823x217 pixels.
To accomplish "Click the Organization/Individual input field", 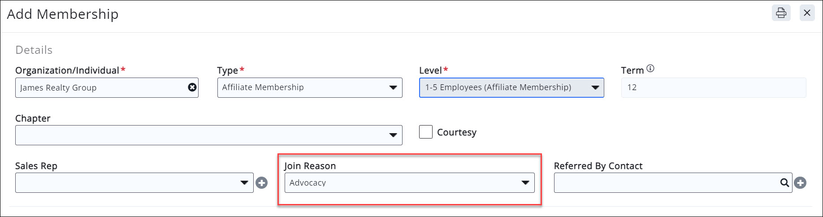I will (x=101, y=87).
